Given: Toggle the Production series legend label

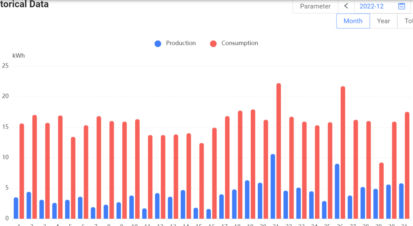Looking at the screenshot, I should pos(181,43).
